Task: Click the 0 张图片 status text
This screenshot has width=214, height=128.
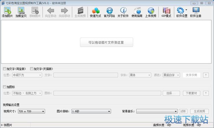Action: click(7, 125)
